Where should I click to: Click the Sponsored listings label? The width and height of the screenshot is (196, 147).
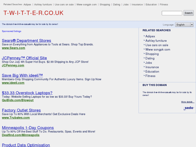[12, 31]
